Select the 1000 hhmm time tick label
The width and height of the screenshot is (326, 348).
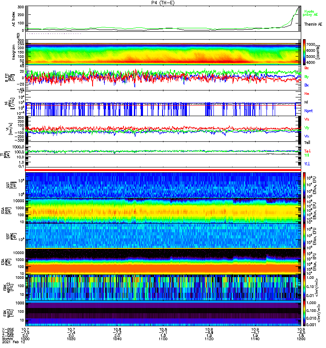pos(25,339)
